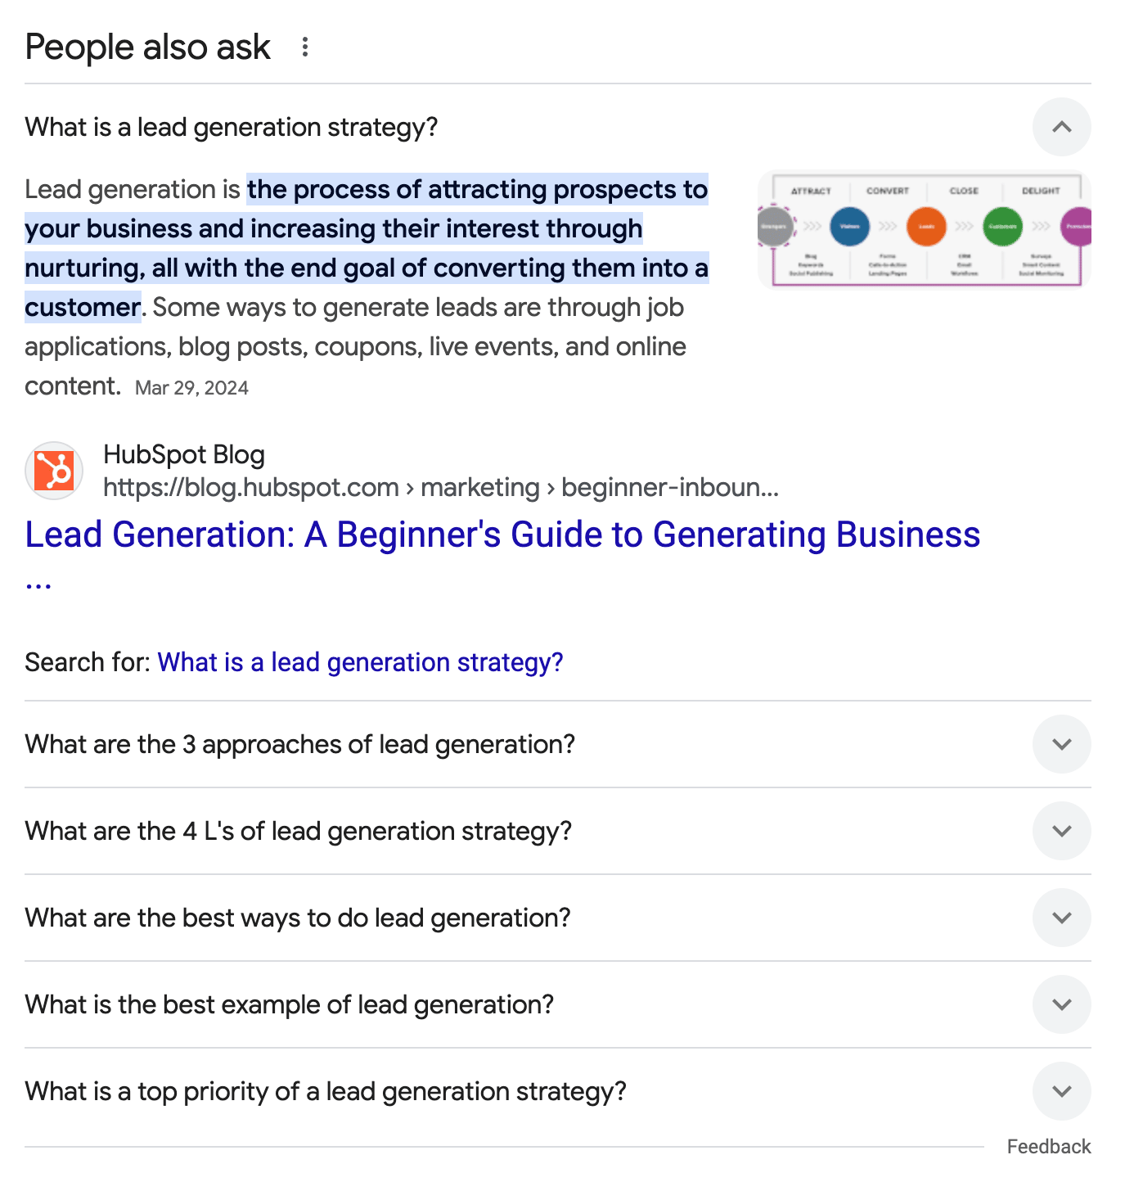
Task: Open the inbound marketing funnel diagram thumbnail
Action: coord(925,229)
